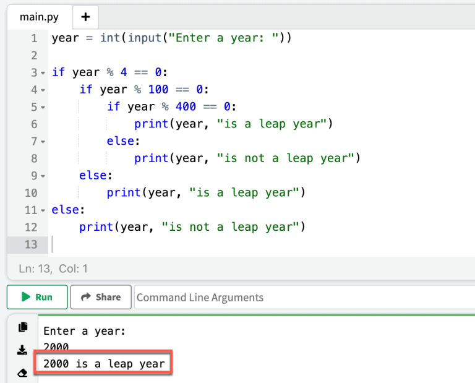
Task: Collapse the fold arrow on line 5
Action: point(43,108)
